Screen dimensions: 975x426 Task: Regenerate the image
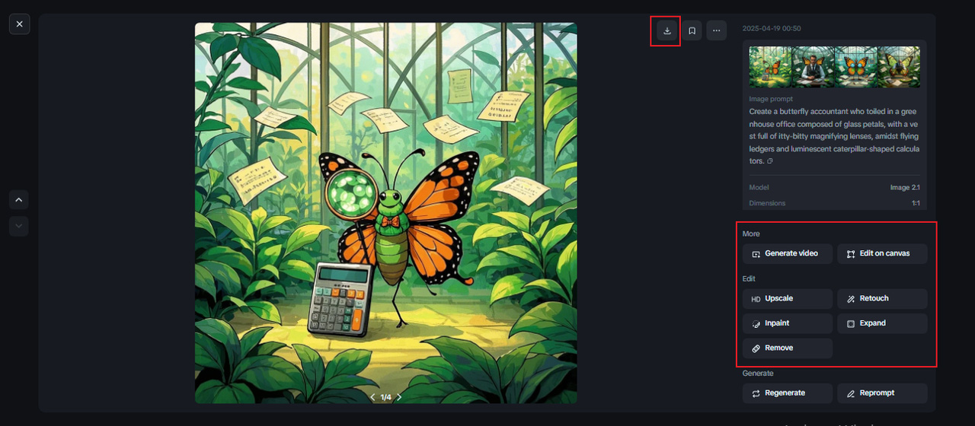click(788, 393)
